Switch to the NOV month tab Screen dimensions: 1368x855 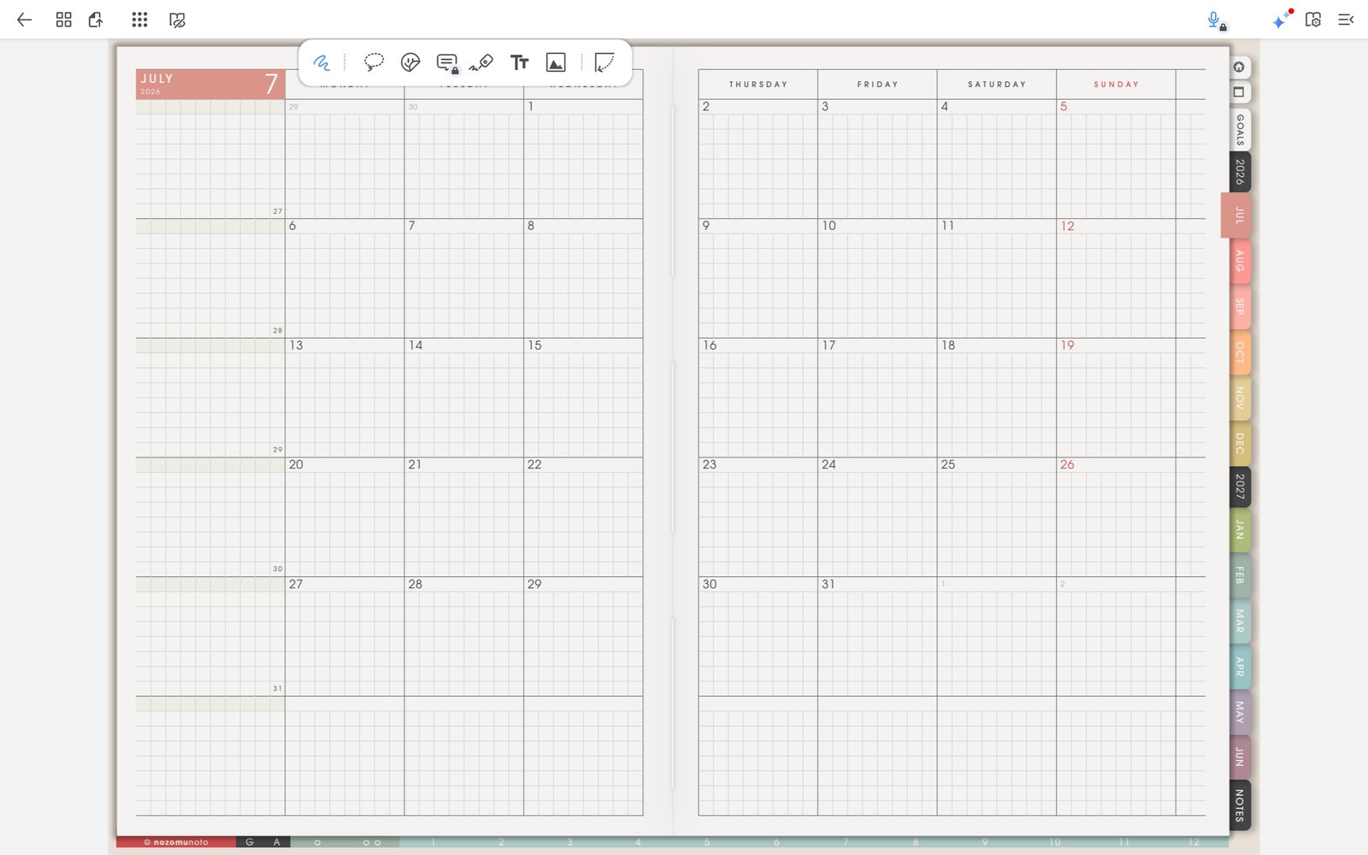[1240, 398]
